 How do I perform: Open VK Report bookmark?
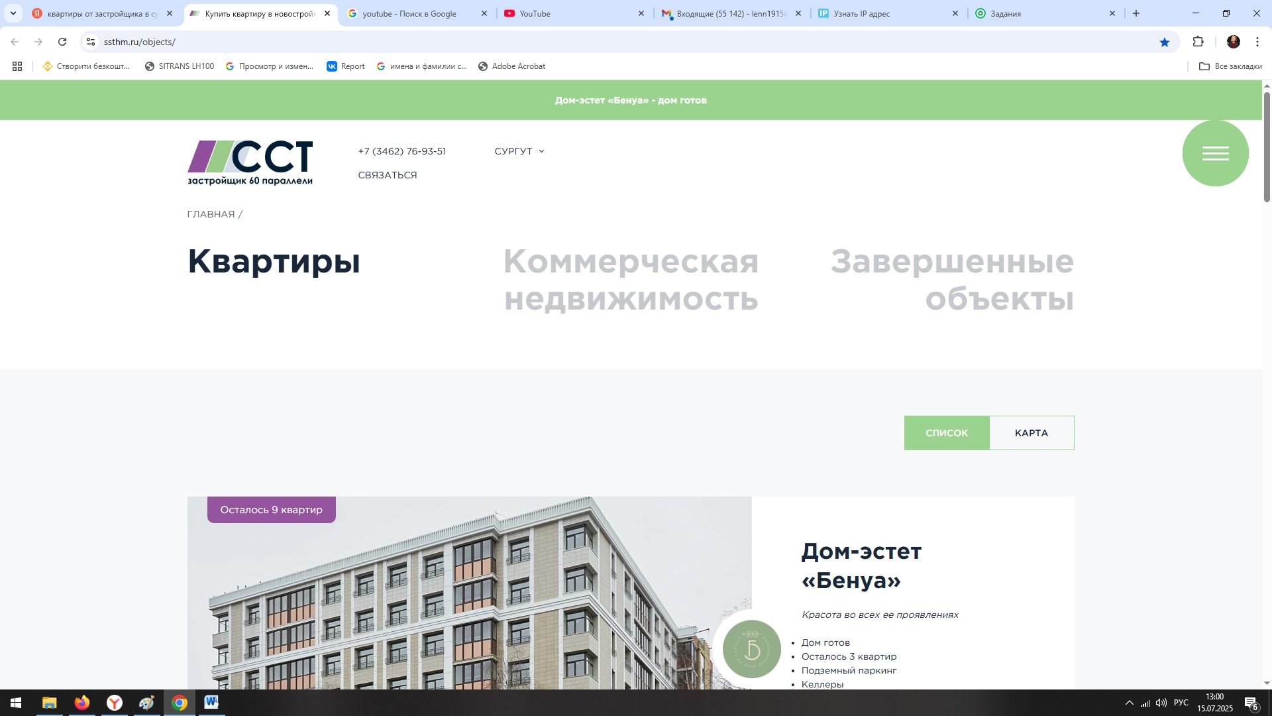coord(346,66)
